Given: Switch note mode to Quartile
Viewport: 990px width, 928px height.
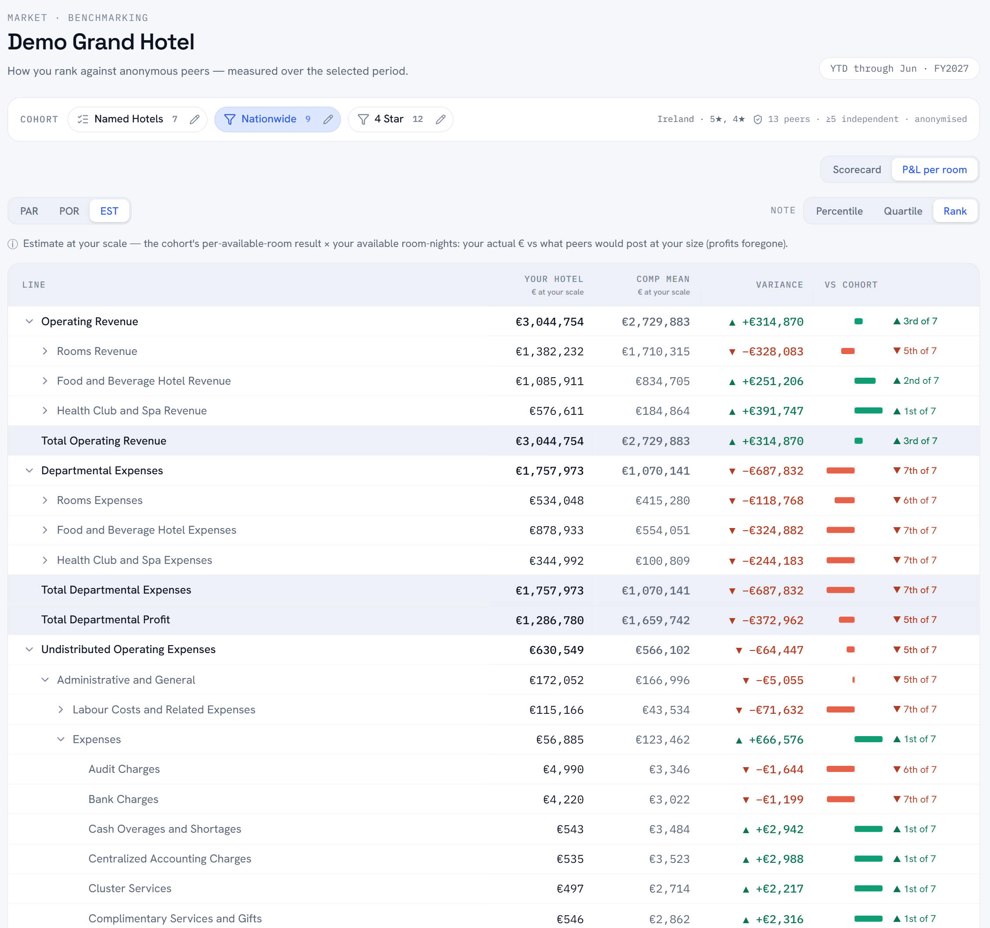Looking at the screenshot, I should 903,211.
